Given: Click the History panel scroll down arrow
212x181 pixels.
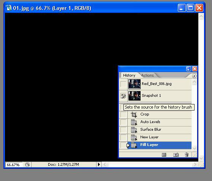Looking at the screenshot, I should 194,148.
